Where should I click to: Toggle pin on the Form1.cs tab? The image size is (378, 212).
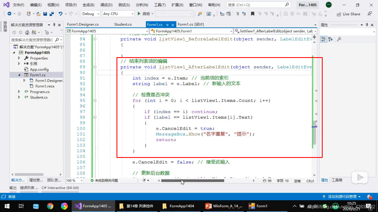pos(167,25)
